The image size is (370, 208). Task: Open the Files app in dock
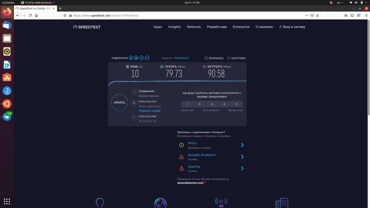(x=7, y=38)
